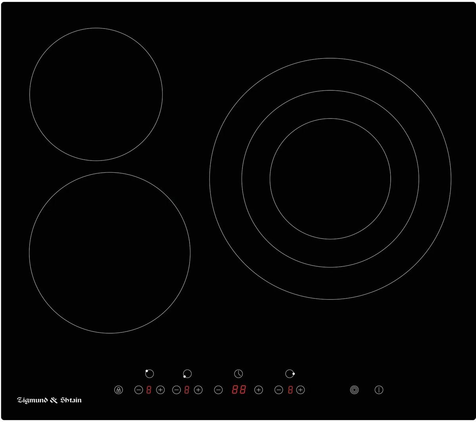Tap the power on/off touch button
476x422 pixels.
coord(379,390)
